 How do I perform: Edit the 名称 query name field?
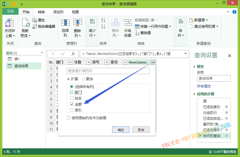click(214, 78)
